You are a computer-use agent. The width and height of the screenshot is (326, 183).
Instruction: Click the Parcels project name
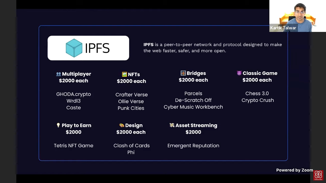click(x=193, y=93)
